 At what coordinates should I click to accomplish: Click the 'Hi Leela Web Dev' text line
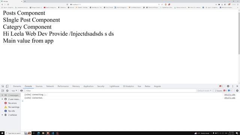(58, 34)
